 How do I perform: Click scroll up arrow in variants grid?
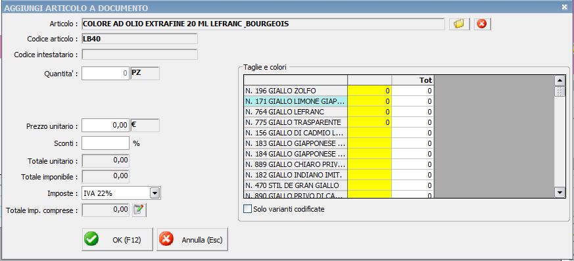[x=560, y=80]
